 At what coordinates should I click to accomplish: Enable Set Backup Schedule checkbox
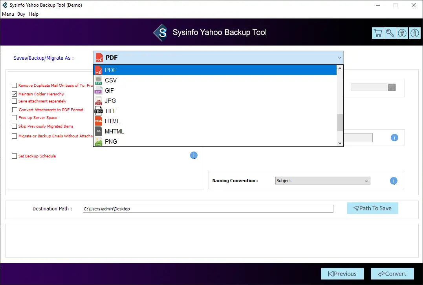pyautogui.click(x=15, y=156)
